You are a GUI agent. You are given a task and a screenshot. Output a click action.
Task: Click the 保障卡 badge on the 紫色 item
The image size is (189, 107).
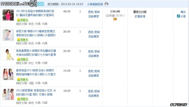click(22, 20)
